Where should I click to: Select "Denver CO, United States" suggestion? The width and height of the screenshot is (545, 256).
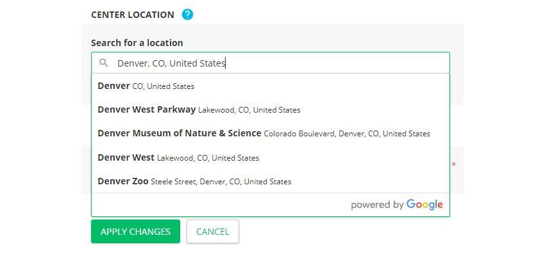(146, 86)
